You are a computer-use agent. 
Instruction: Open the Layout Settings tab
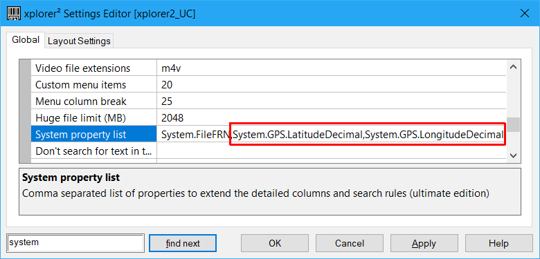(79, 41)
